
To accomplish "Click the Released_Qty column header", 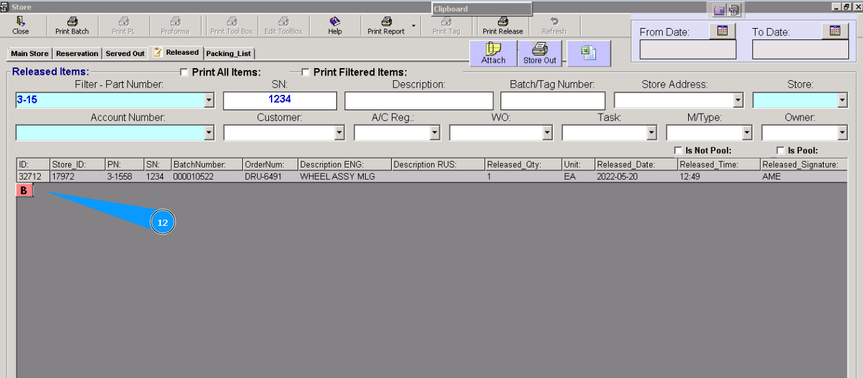I will (x=523, y=165).
